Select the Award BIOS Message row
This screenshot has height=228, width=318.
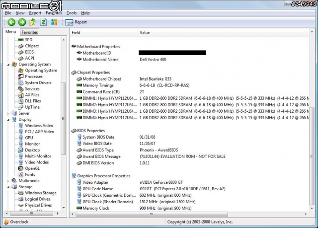click(x=189, y=156)
